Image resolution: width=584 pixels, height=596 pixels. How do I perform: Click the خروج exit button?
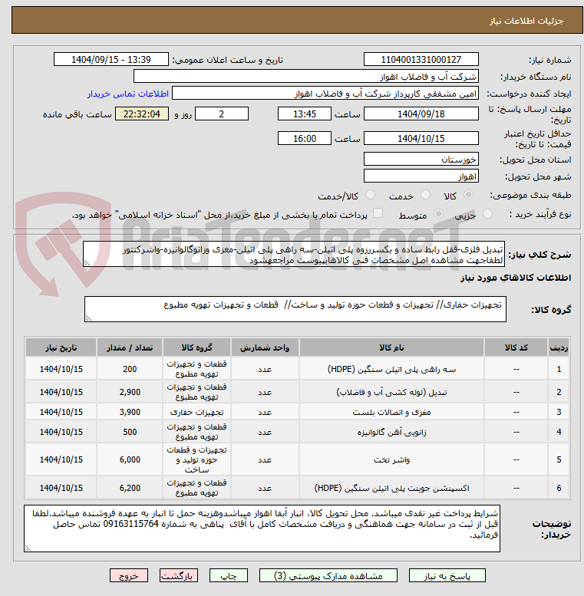pyautogui.click(x=129, y=576)
